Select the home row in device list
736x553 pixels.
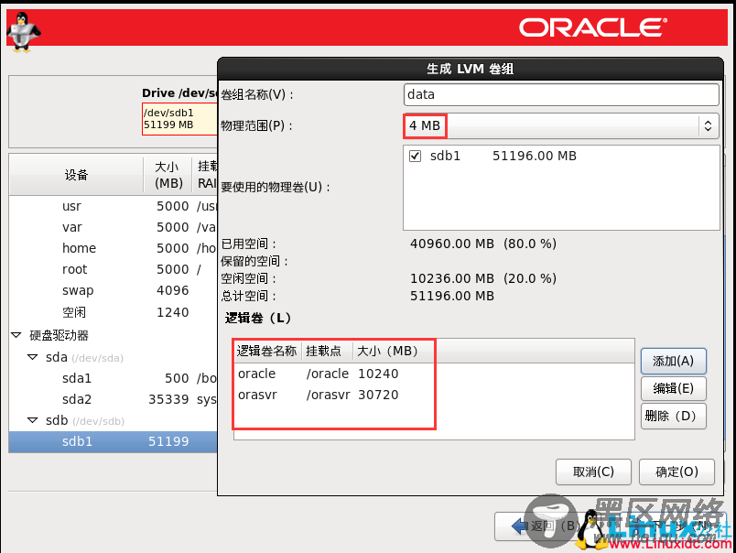(x=114, y=248)
